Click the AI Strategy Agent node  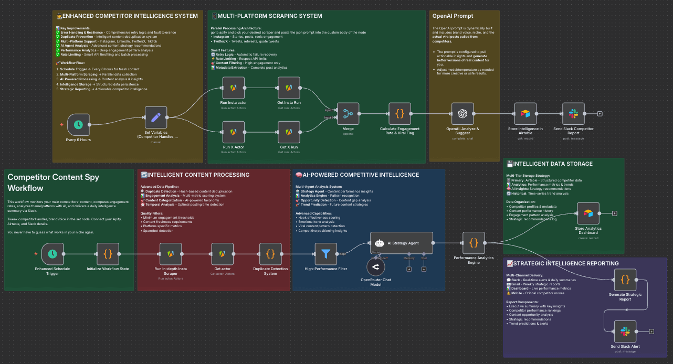(x=402, y=243)
